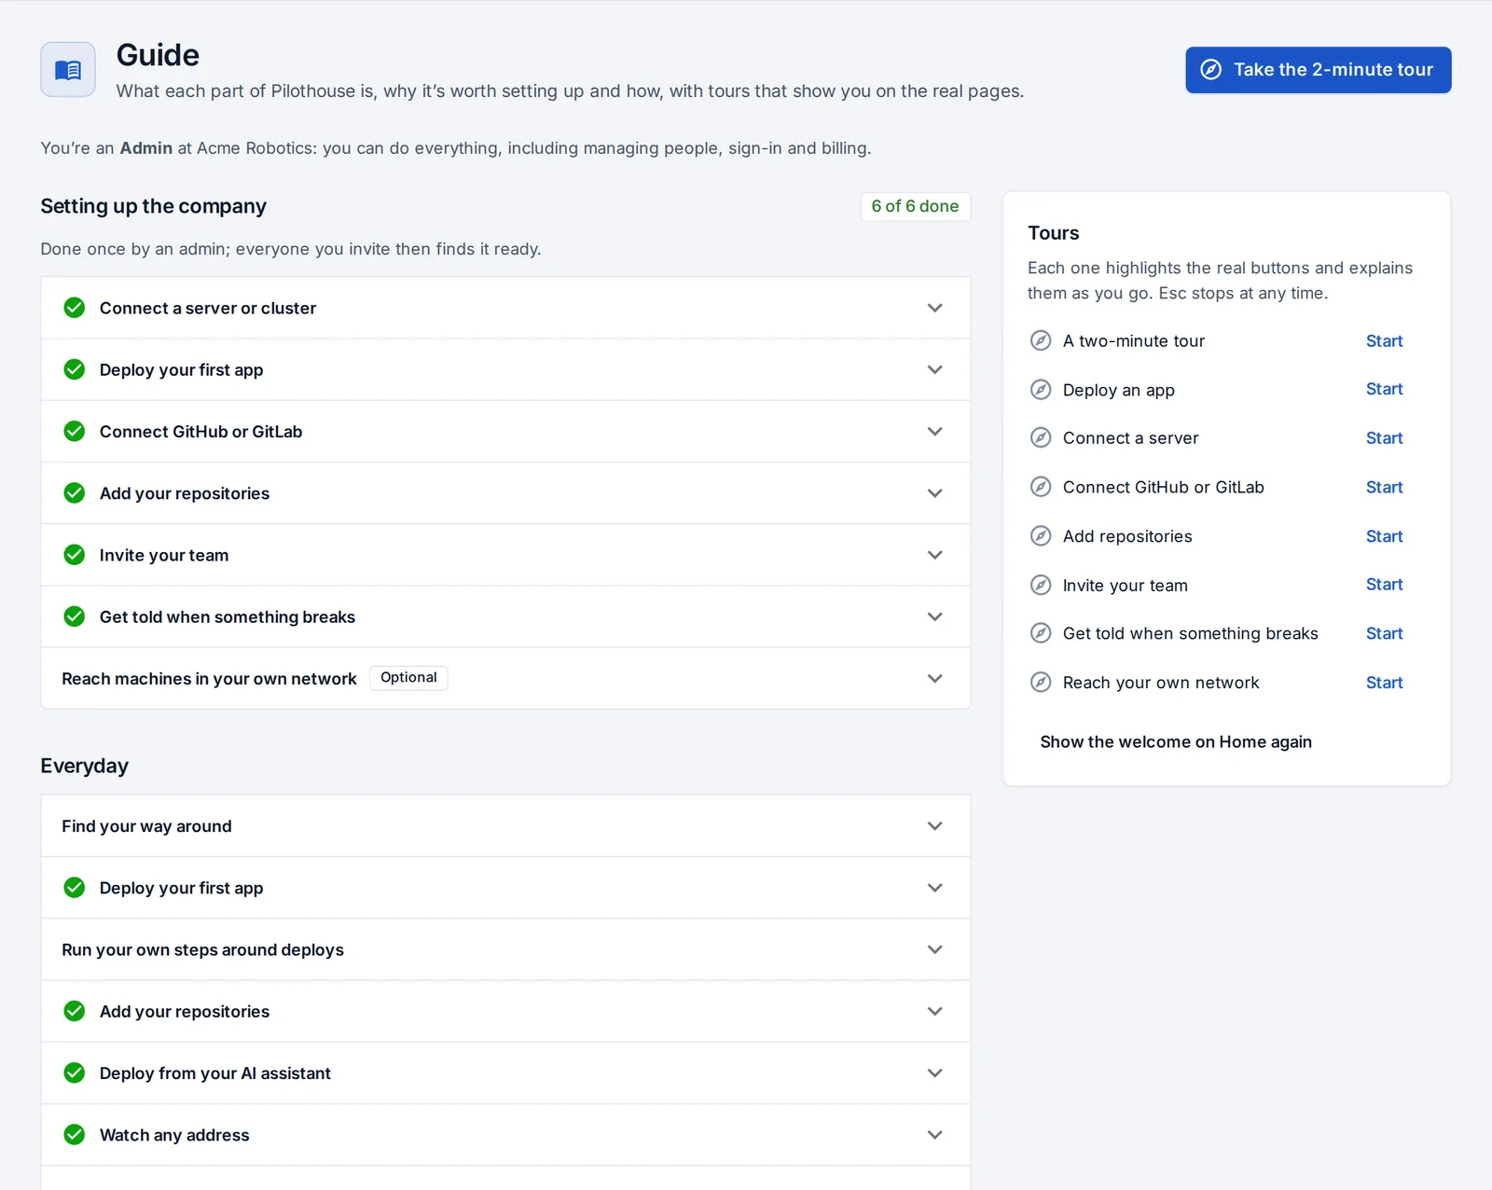Click the Optional badge
Viewport: 1492px width, 1190px height.
coord(408,677)
